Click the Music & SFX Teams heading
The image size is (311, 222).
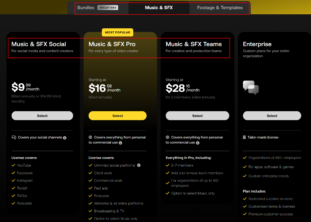point(194,44)
